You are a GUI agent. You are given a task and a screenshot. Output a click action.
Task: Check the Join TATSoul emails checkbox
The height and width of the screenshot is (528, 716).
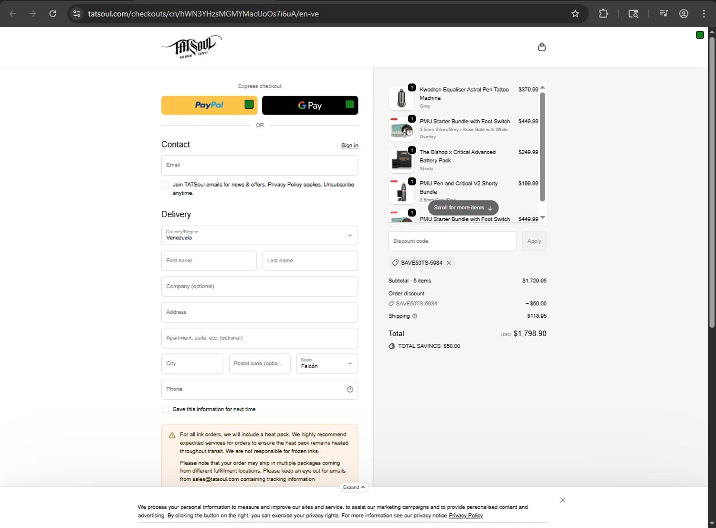tap(166, 185)
